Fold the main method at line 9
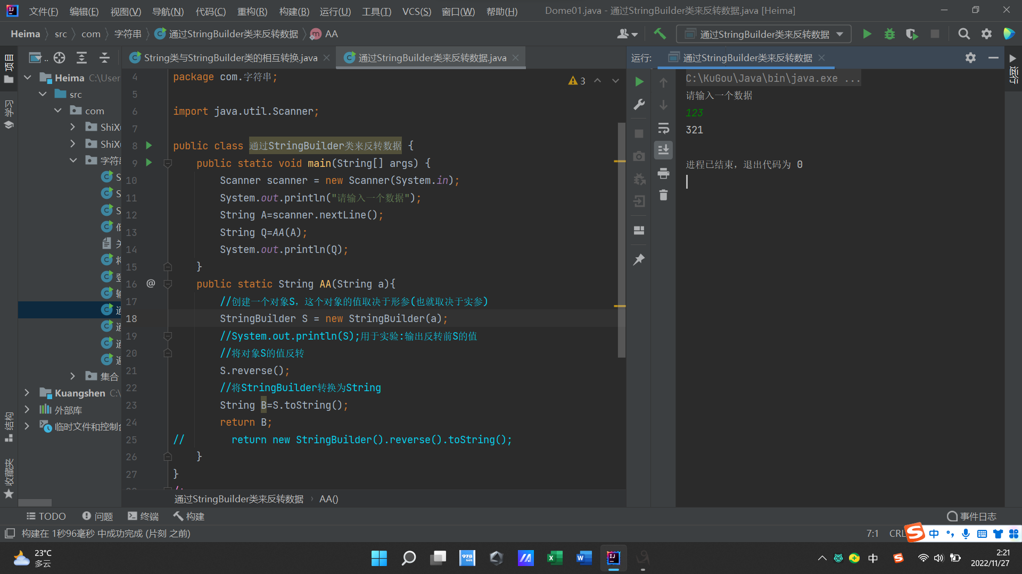 168,163
